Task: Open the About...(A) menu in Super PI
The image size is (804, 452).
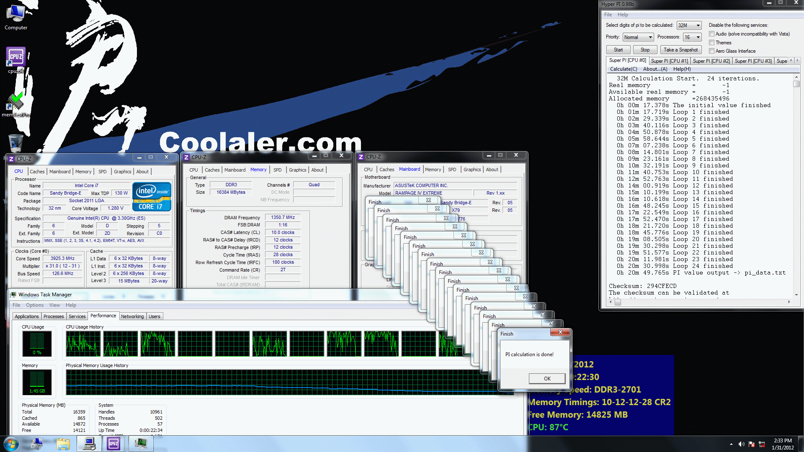Action: pyautogui.click(x=655, y=69)
